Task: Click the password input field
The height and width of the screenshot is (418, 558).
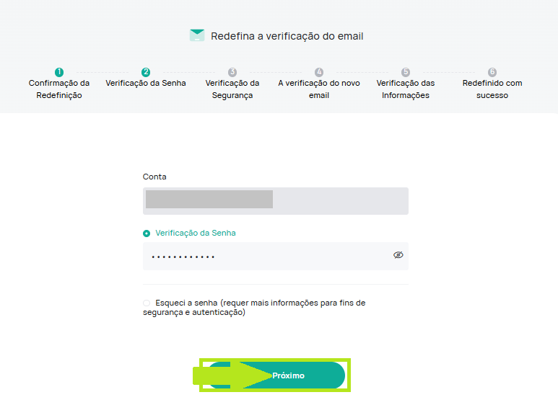Action: point(276,256)
